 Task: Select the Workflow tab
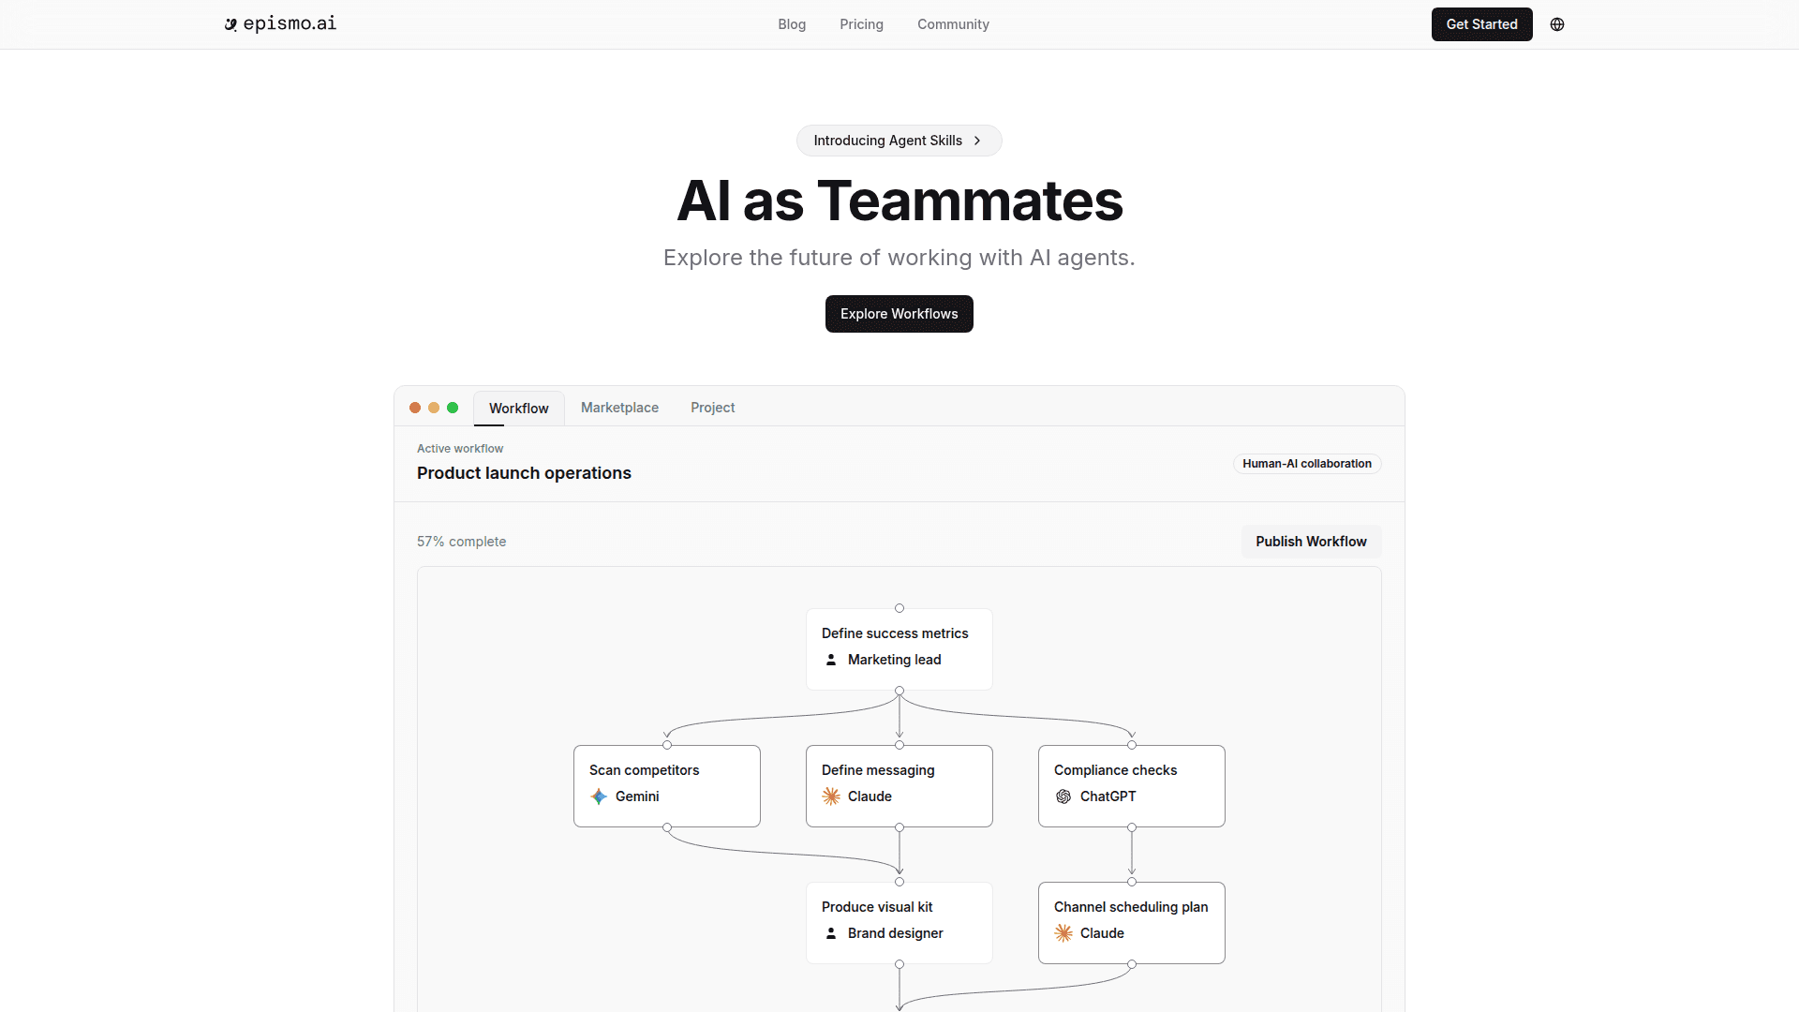point(518,409)
